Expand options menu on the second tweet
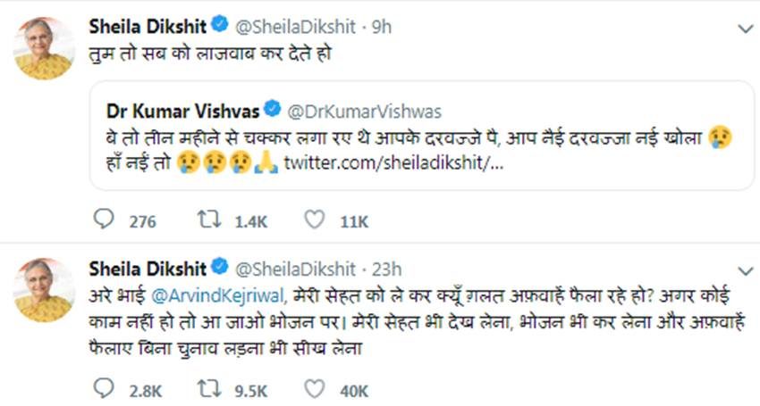The width and height of the screenshot is (760, 406). [x=744, y=269]
